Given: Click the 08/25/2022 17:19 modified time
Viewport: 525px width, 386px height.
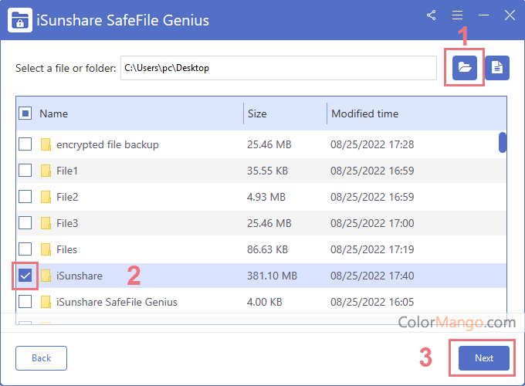Looking at the screenshot, I should 372,249.
